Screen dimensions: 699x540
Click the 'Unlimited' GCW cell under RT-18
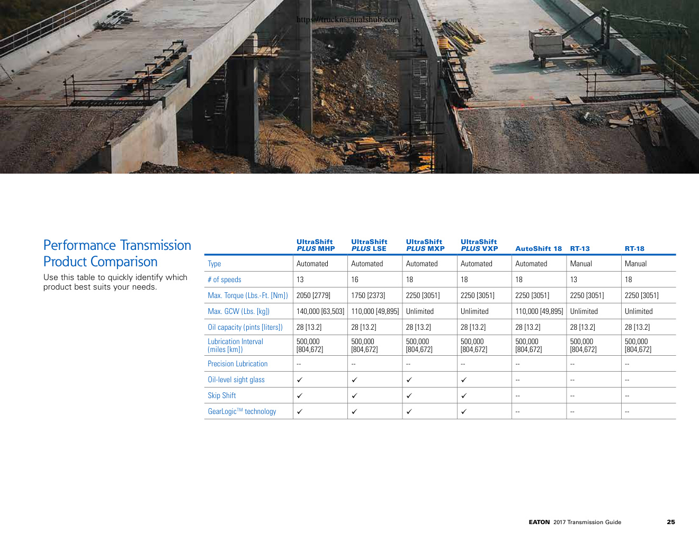coord(639,311)
